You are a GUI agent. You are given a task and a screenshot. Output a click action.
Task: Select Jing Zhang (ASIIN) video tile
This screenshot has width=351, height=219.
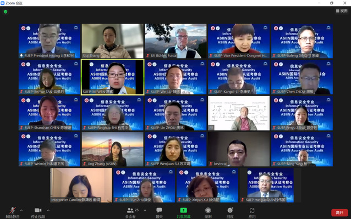[113, 149]
